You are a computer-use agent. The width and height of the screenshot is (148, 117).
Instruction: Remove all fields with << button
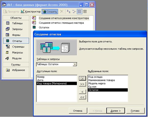[x=82, y=97]
